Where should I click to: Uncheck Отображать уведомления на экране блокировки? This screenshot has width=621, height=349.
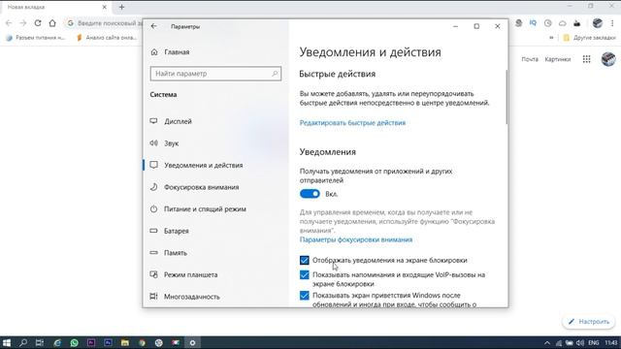pos(304,261)
